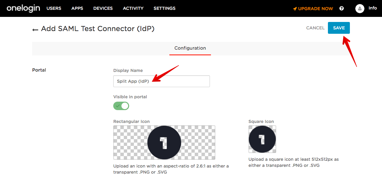The width and height of the screenshot is (382, 179).
Task: Click the OneLogin logo
Action: (x=23, y=8)
